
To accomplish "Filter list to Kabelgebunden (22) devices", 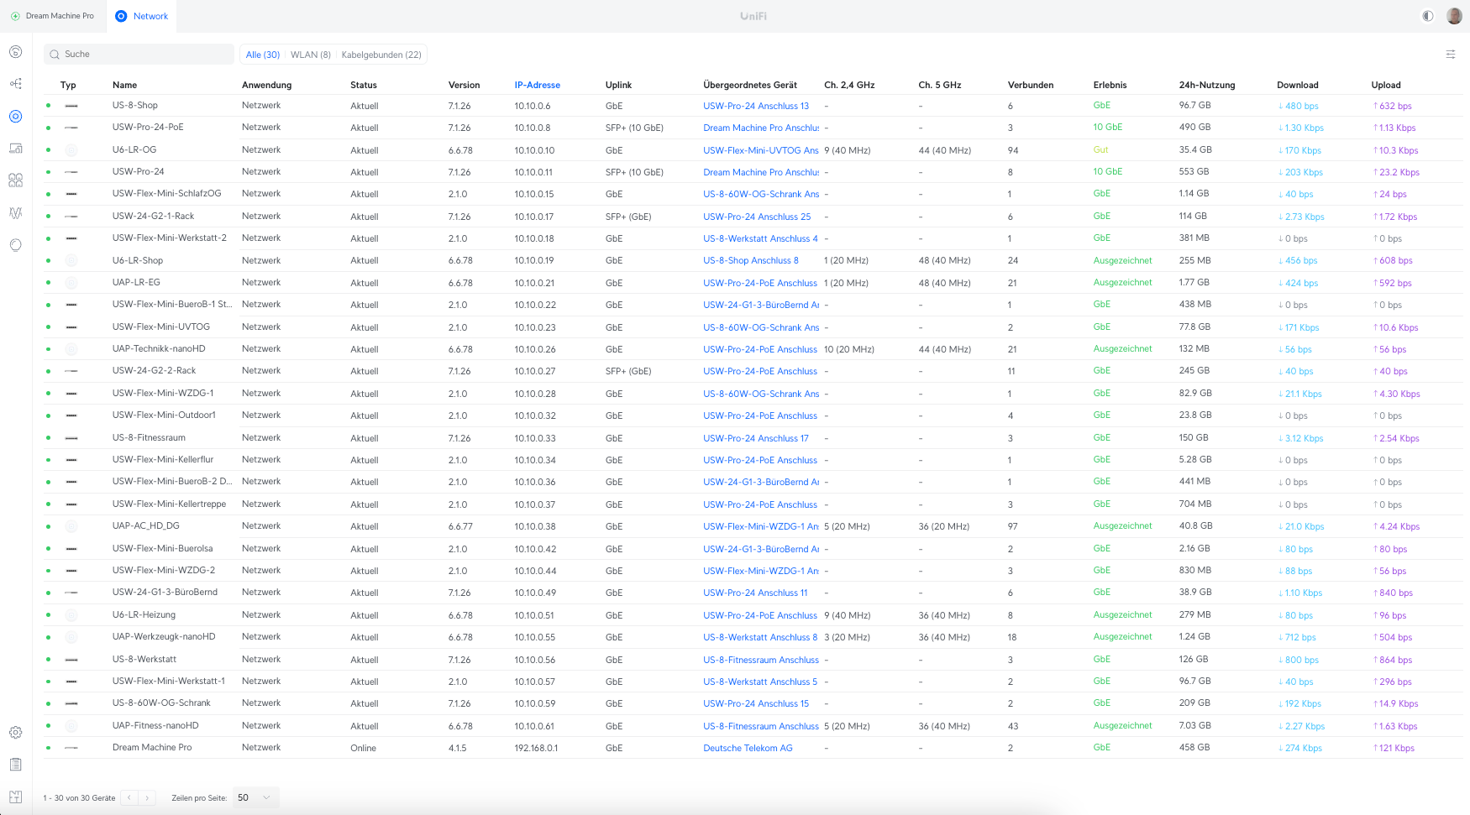I will (x=381, y=55).
